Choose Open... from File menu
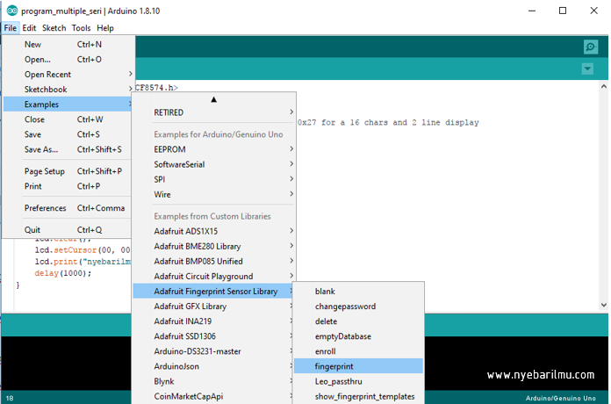 (68, 60)
